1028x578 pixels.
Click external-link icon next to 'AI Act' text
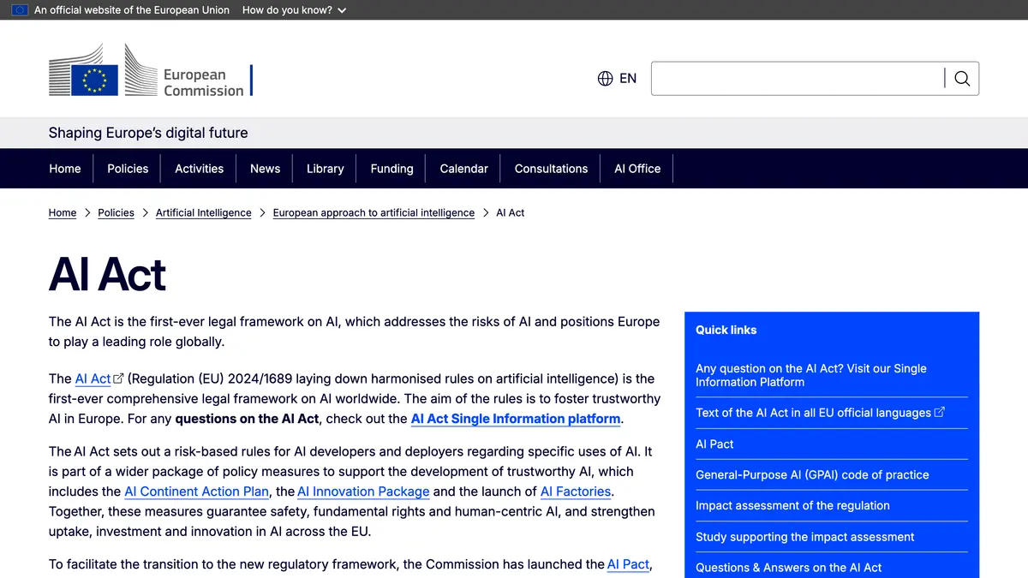tap(119, 378)
